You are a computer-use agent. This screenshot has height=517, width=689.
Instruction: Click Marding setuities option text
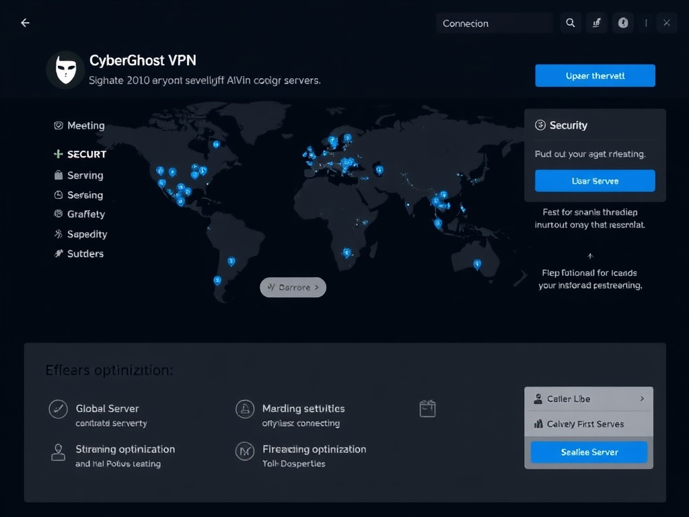pyautogui.click(x=303, y=409)
